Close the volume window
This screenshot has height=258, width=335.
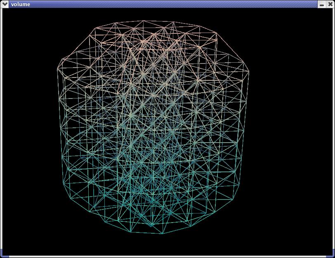(x=330, y=4)
